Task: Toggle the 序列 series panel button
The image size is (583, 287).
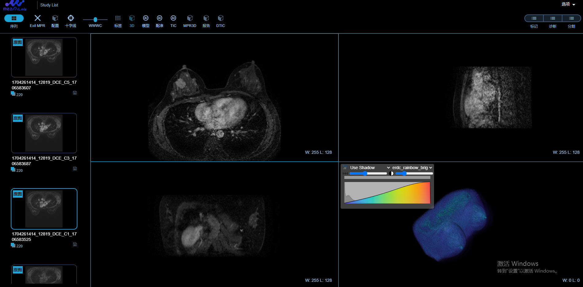Action: (14, 18)
